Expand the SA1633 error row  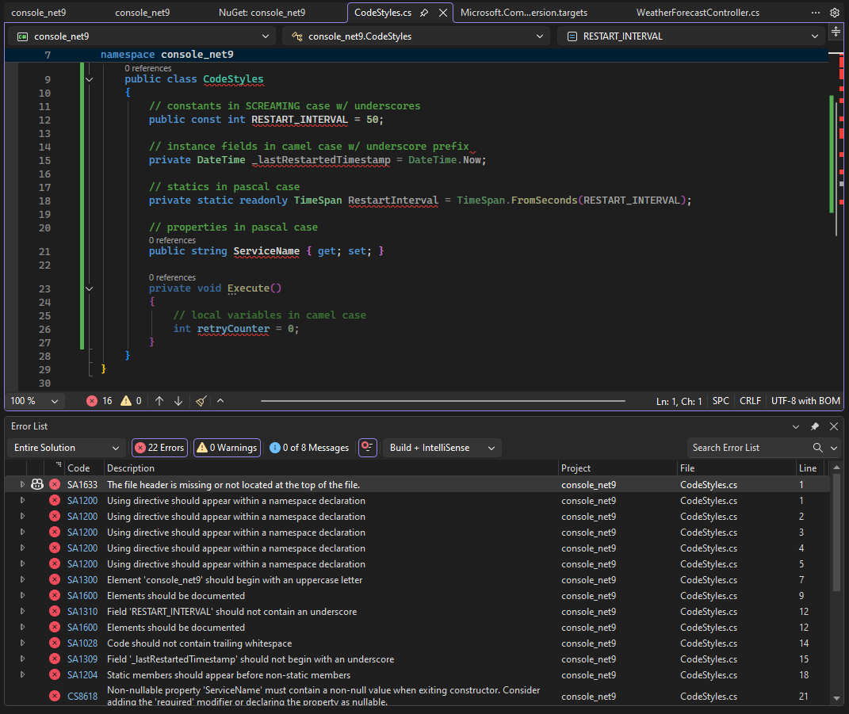coord(22,485)
